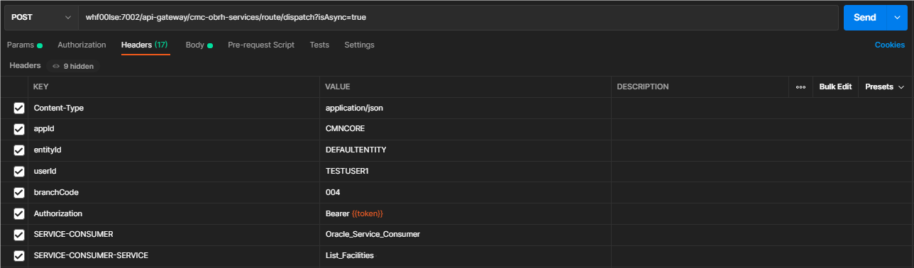Expand the Send button arrow dropdown

[897, 17]
